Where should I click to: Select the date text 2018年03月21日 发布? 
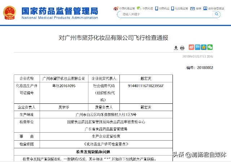(197, 56)
